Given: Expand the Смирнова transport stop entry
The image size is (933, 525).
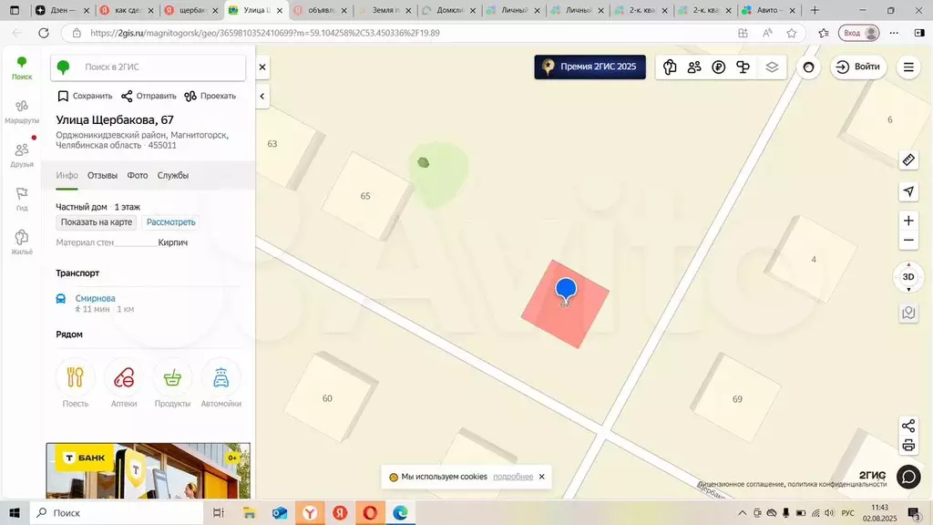Looking at the screenshot, I should pos(96,298).
